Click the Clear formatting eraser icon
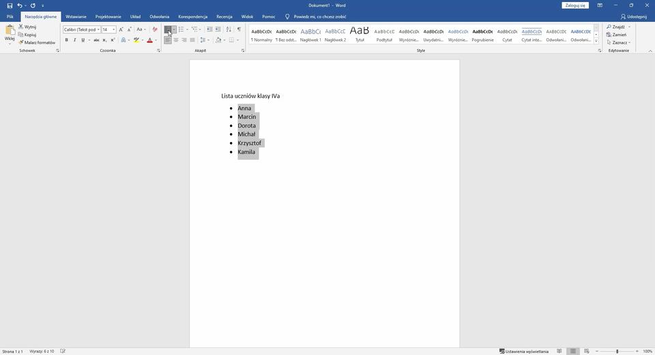Viewport: 655px width, 355px height. (x=155, y=29)
